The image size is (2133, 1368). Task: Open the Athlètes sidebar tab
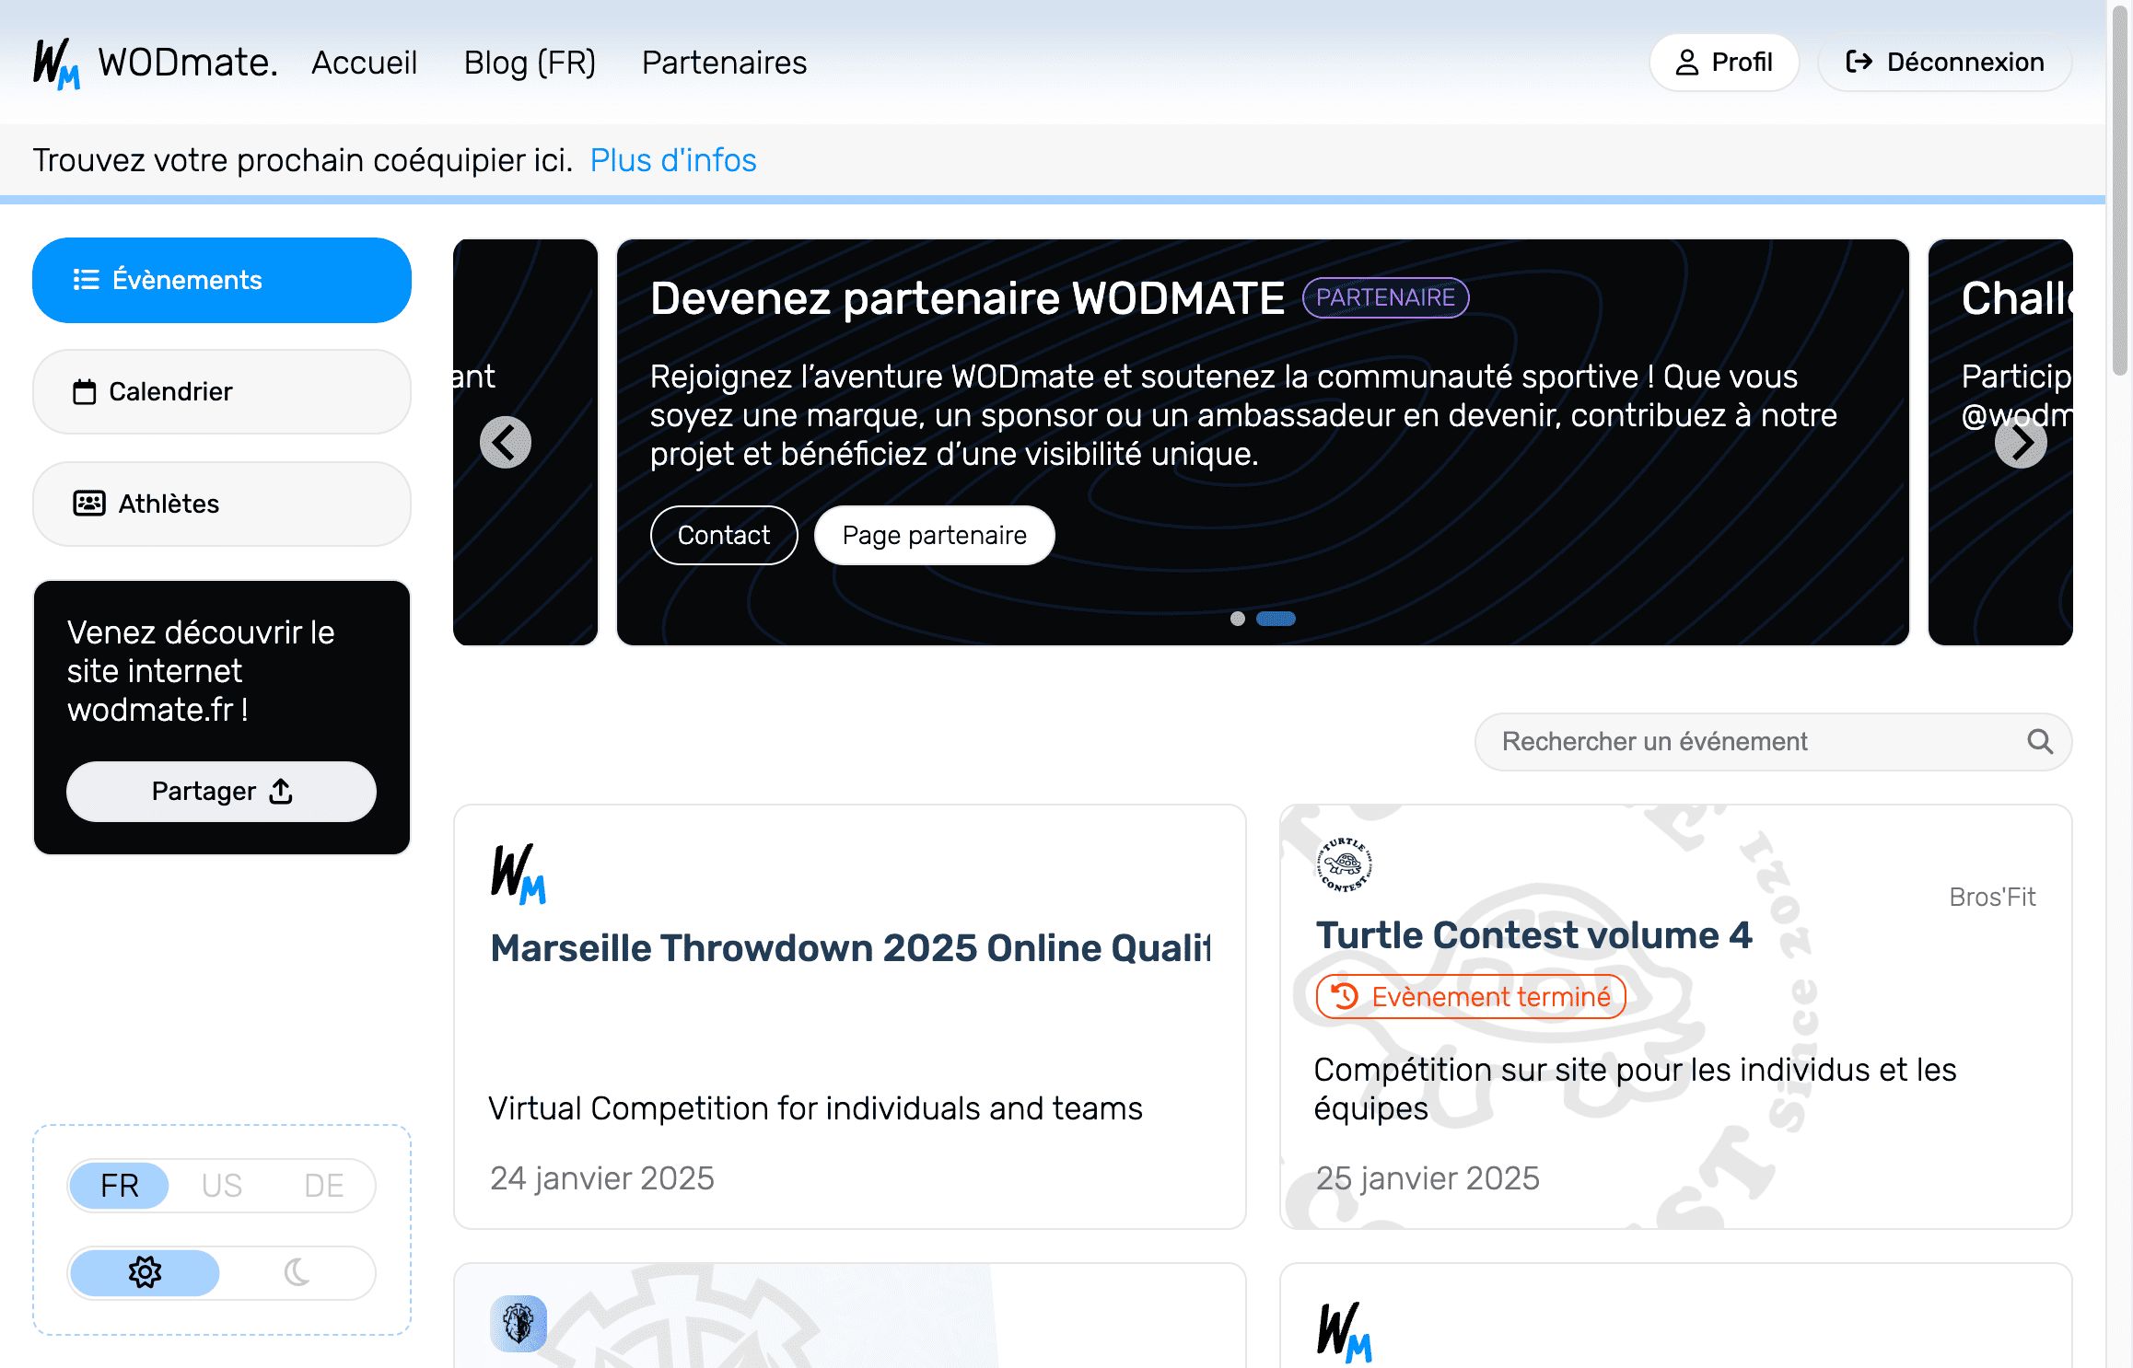222,504
